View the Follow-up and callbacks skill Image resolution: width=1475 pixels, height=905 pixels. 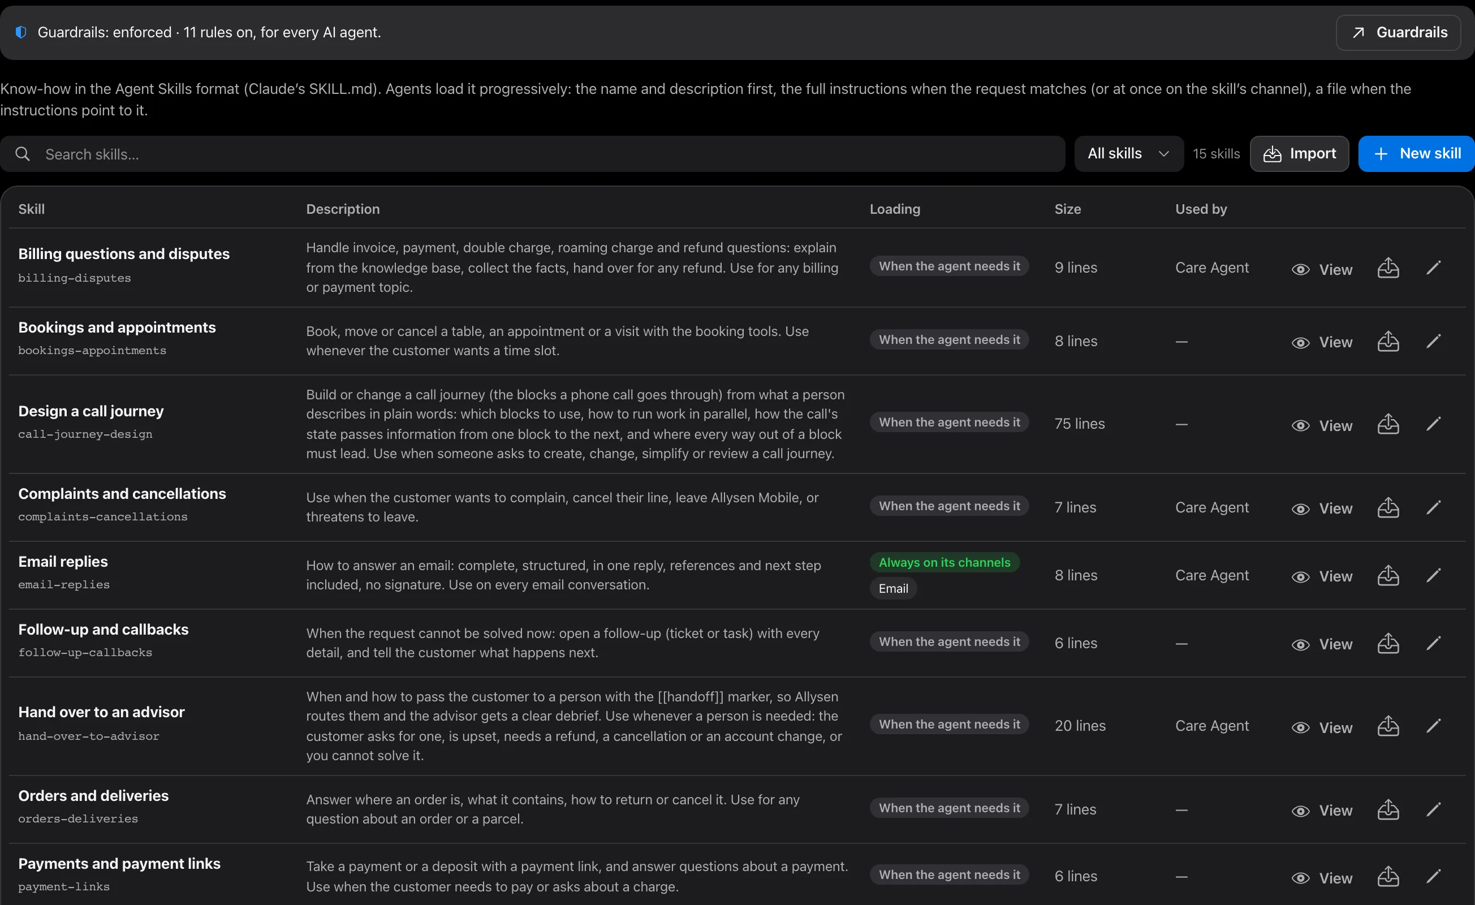coord(1322,644)
